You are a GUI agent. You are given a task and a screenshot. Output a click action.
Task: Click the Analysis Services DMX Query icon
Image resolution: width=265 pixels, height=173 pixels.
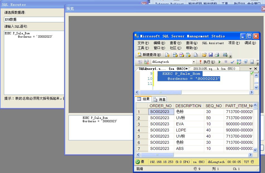pyautogui.click(x=181, y=55)
